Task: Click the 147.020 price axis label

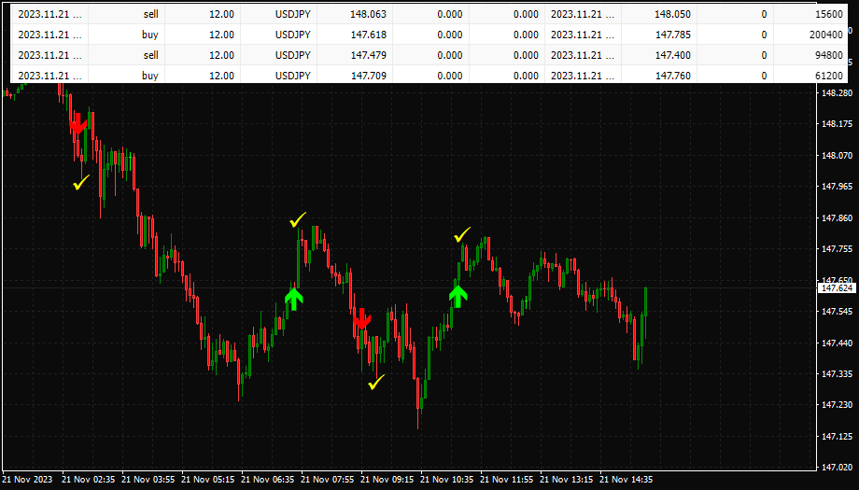Action: [837, 468]
